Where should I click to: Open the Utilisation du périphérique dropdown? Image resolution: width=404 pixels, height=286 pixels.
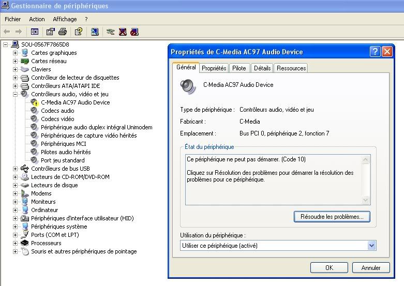click(371, 246)
